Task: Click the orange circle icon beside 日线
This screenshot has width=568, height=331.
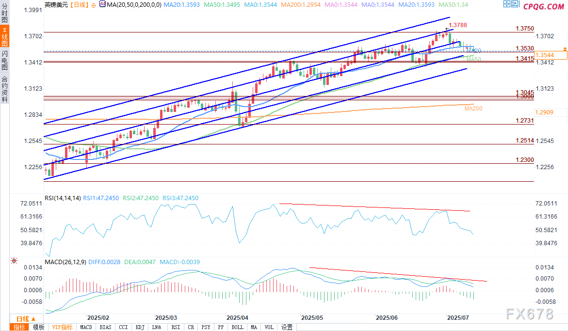Action: coord(93,5)
